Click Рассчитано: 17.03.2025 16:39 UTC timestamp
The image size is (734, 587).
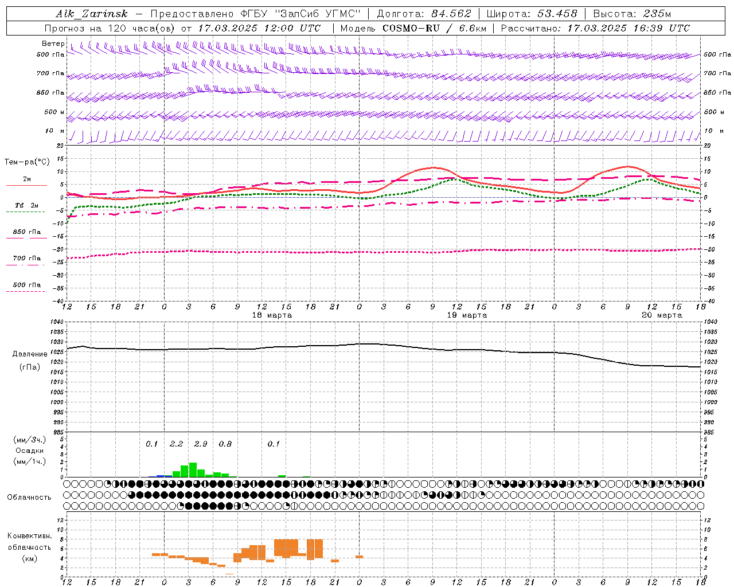(595, 28)
